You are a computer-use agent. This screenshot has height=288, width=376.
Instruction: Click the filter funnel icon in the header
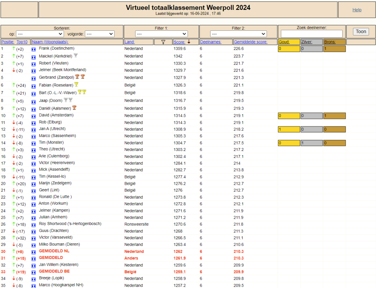[163, 42]
